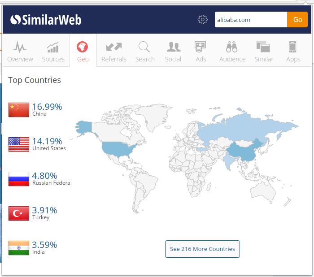The image size is (314, 277).
Task: Open the Apps phone tab
Action: [293, 51]
